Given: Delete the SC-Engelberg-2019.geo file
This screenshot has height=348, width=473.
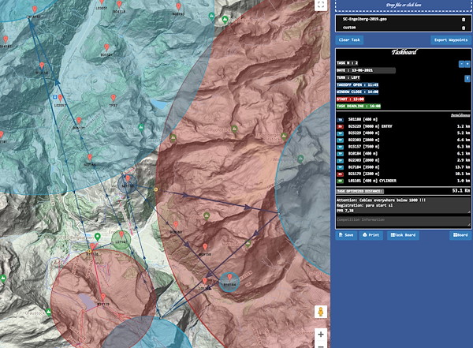Looking at the screenshot, I should click(463, 18).
